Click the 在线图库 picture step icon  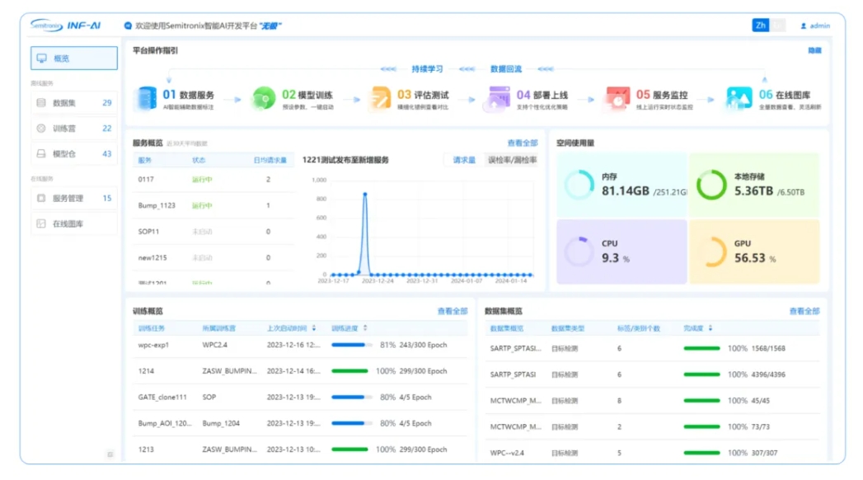(x=738, y=99)
